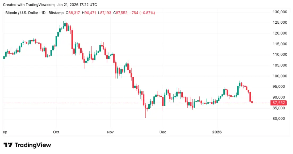Click the red 87,552 current price label
Viewport: 293px width, 154px height.
[278, 103]
